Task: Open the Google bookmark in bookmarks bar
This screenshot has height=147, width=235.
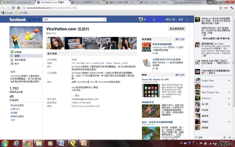Action: [7, 13]
